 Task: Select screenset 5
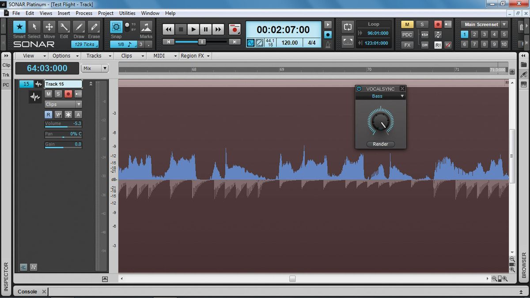[x=504, y=34]
